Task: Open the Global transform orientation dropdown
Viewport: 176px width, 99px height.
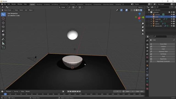Action: [x=63, y=7]
